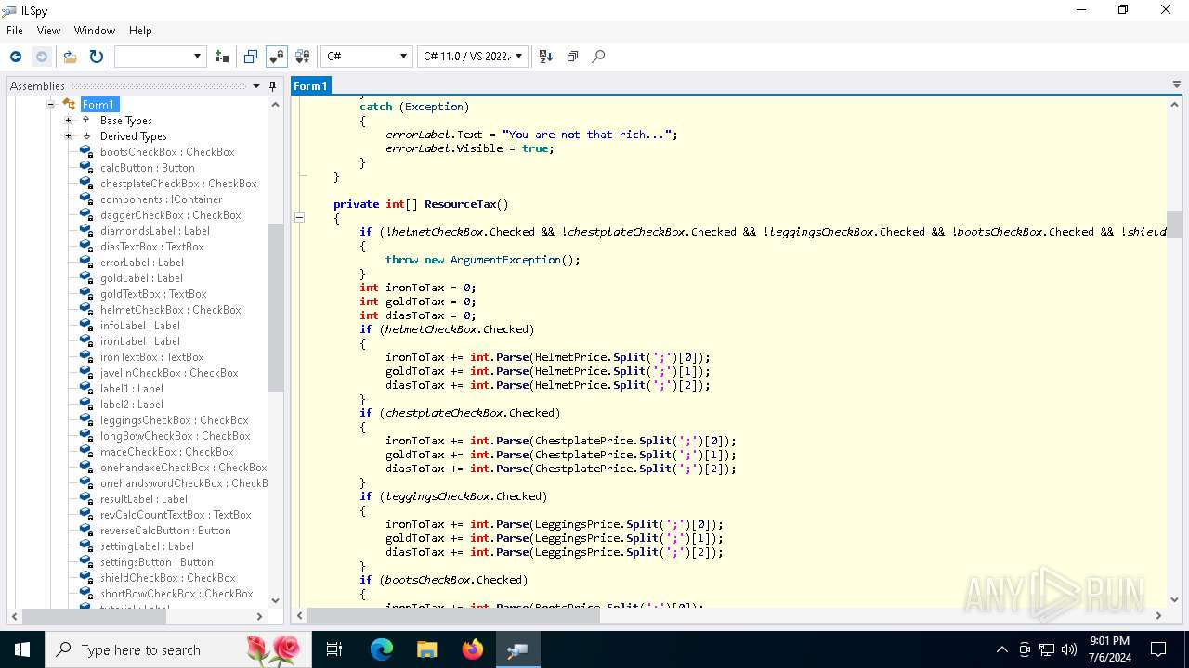Image resolution: width=1189 pixels, height=668 pixels.
Task: Click ArgumentException link in code
Action: click(506, 260)
